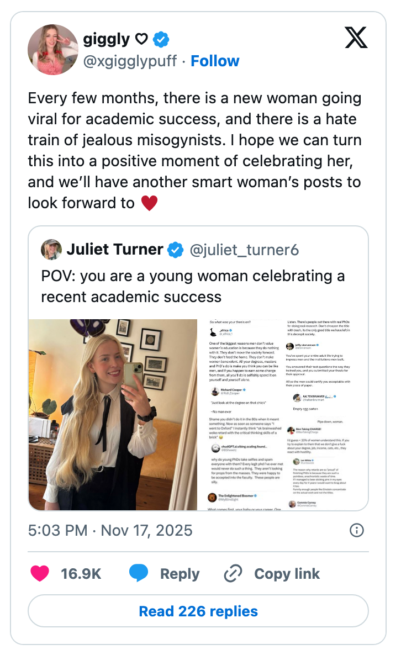The height and width of the screenshot is (655, 401).
Task: Open the info icon beside the timestamp
Action: (357, 531)
